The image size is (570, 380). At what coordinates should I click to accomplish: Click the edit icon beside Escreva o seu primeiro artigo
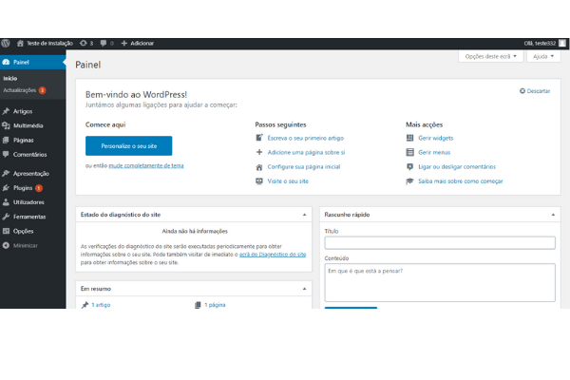pyautogui.click(x=259, y=138)
